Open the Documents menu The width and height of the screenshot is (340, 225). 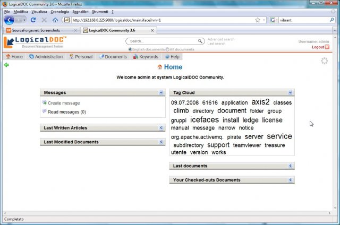tap(113, 57)
